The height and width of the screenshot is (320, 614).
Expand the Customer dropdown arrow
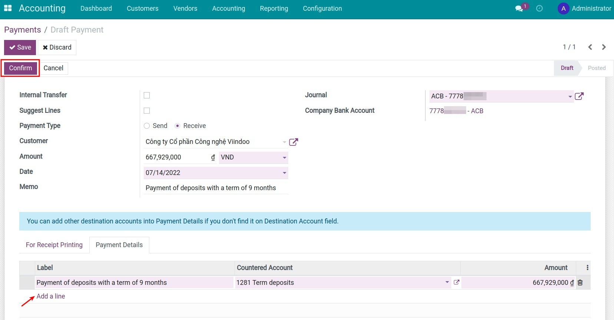click(x=284, y=142)
